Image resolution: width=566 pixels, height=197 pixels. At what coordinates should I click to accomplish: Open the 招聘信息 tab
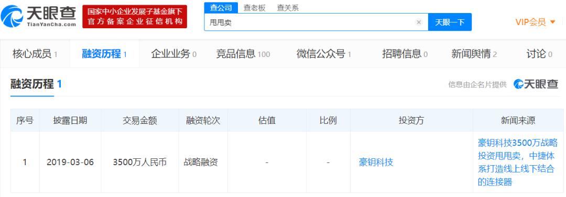pyautogui.click(x=405, y=54)
